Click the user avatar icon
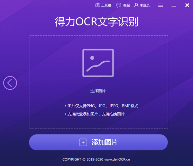This screenshot has height=166, width=193. [x=136, y=5]
